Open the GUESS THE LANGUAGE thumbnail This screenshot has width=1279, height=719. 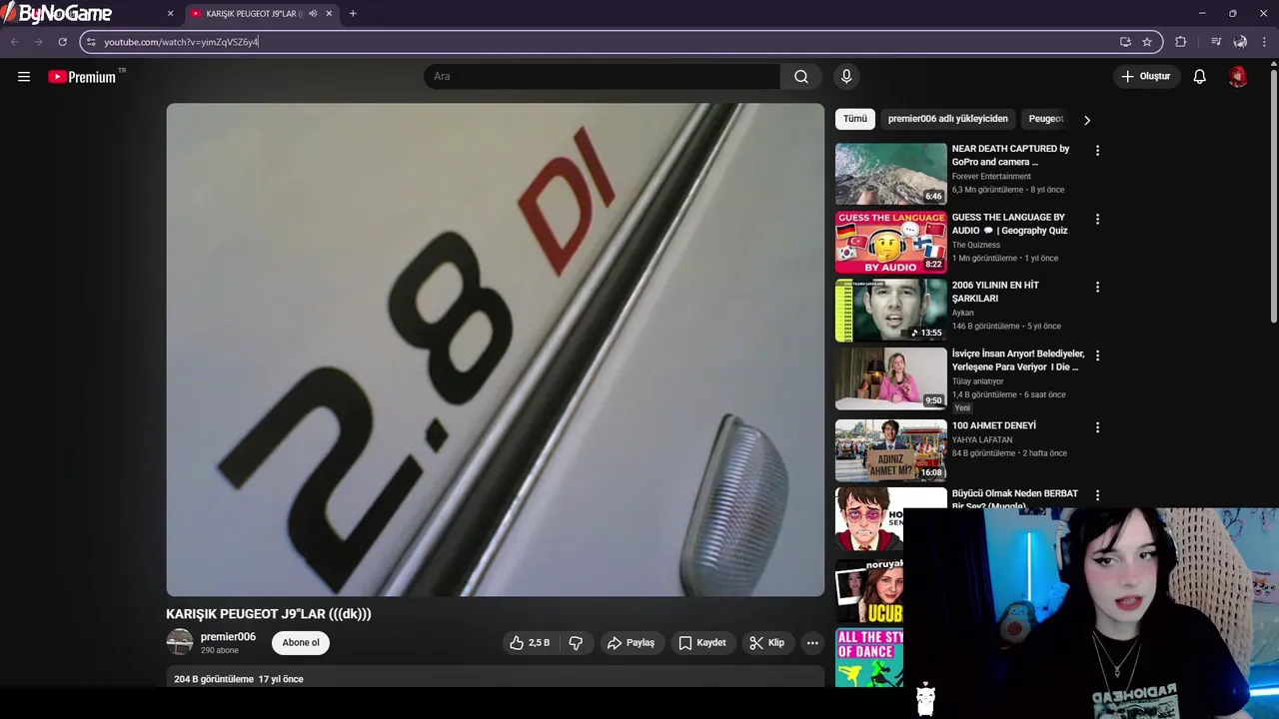click(891, 242)
